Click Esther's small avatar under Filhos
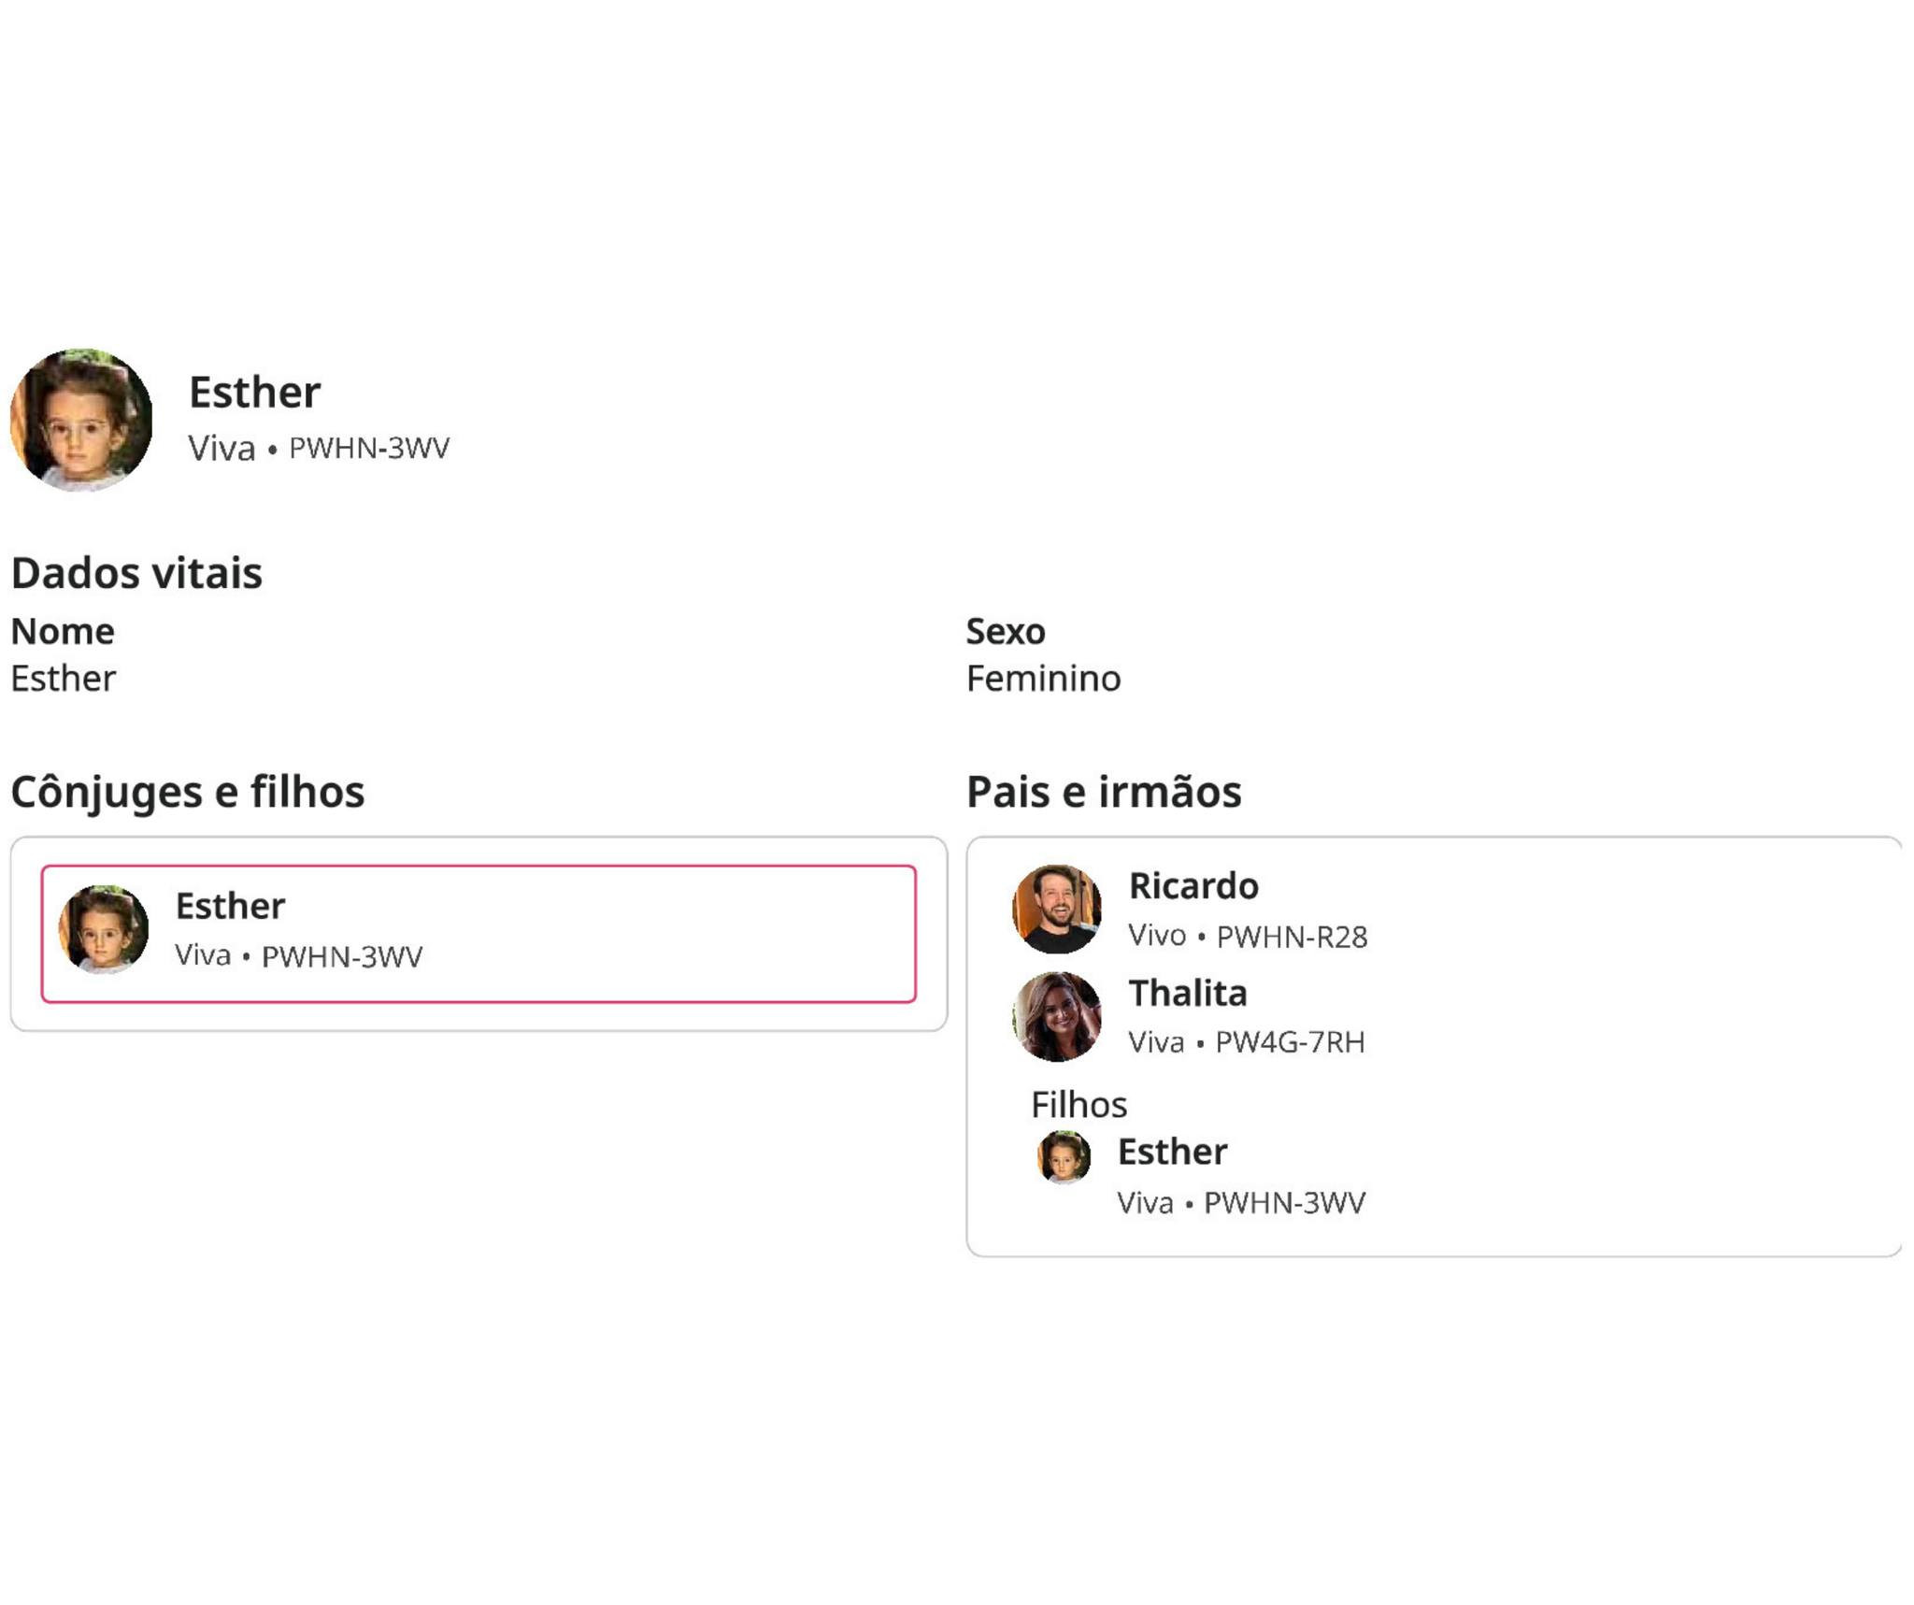Image resolution: width=1914 pixels, height=1605 pixels. pyautogui.click(x=1064, y=1156)
